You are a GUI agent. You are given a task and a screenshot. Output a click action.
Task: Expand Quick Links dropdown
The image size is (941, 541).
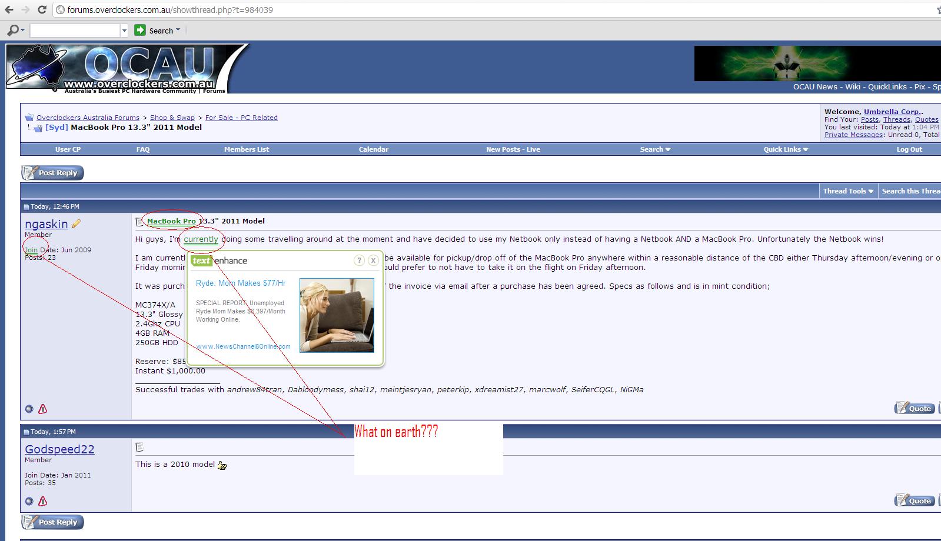tap(786, 149)
